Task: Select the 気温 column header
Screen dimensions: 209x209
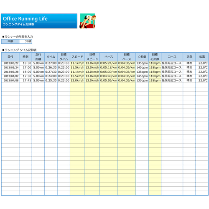Action: 202,57
